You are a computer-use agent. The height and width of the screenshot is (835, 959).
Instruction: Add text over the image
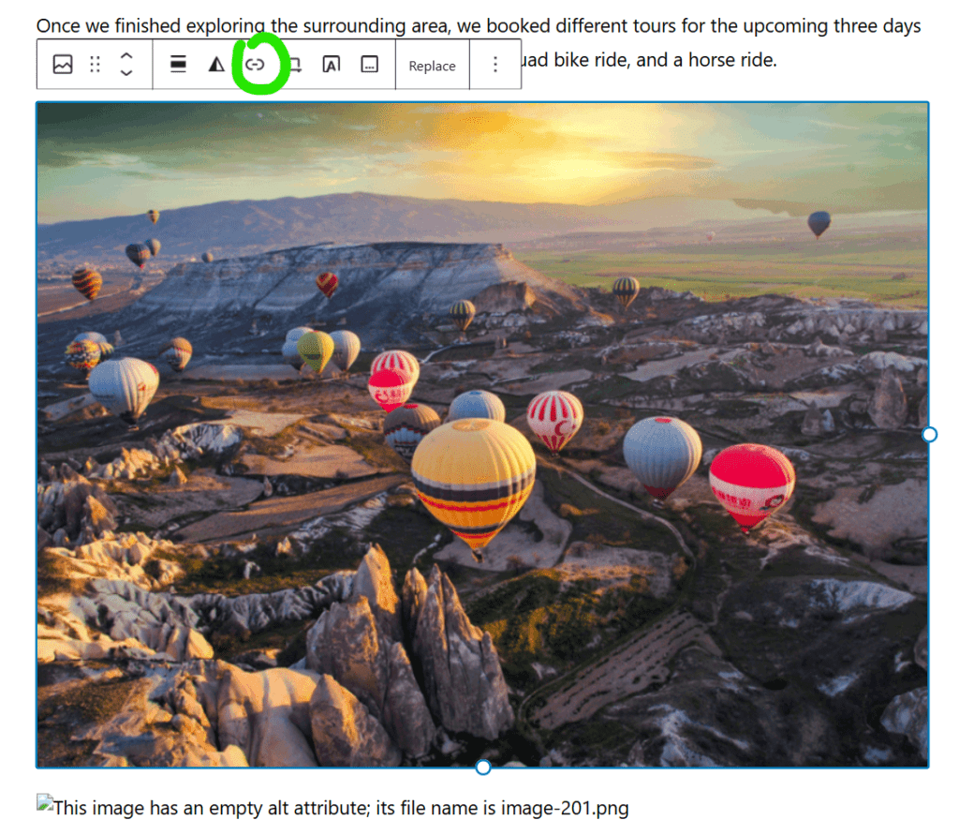pos(331,65)
